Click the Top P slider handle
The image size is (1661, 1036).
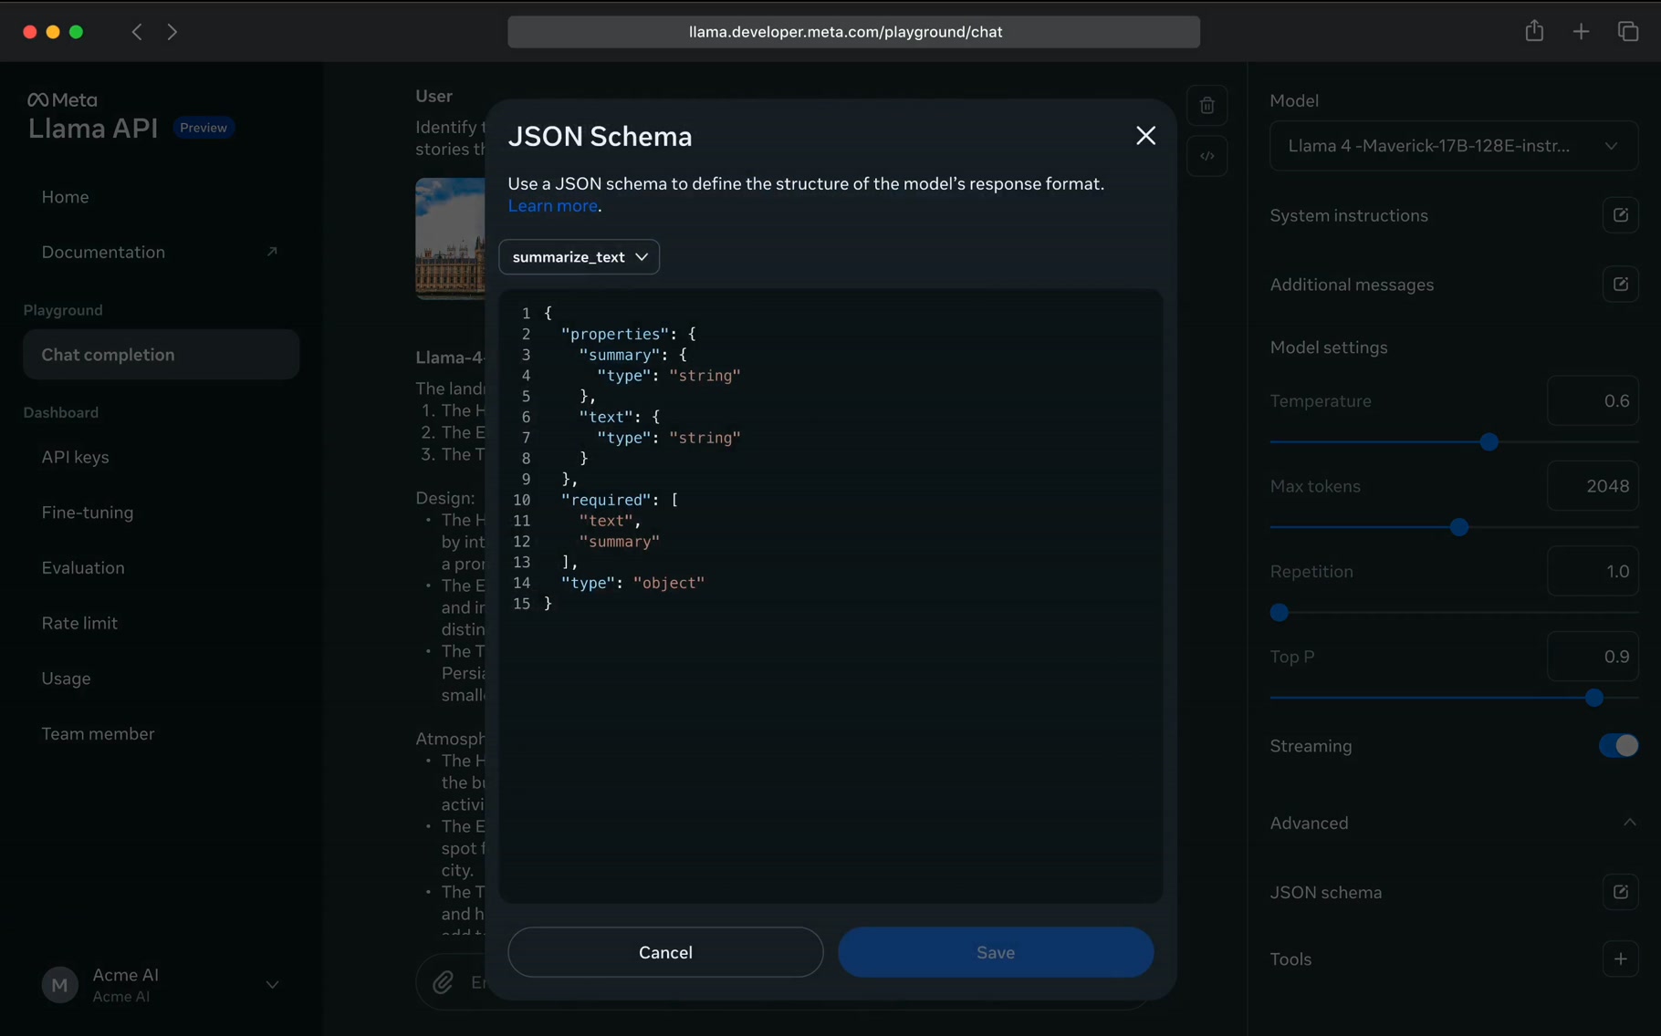click(1593, 698)
